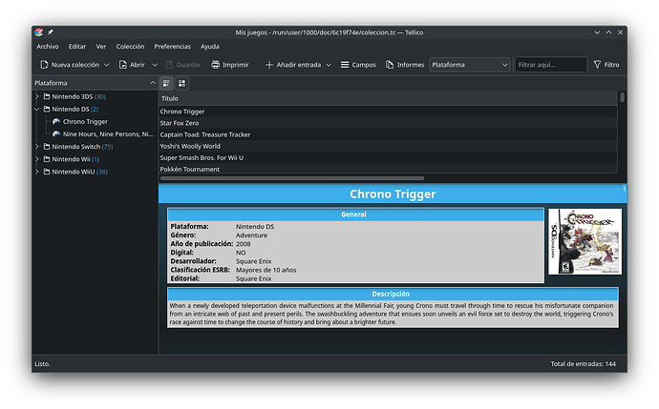The width and height of the screenshot is (659, 409).
Task: Expand the Nintendo 3DS tree node
Action: coord(37,96)
